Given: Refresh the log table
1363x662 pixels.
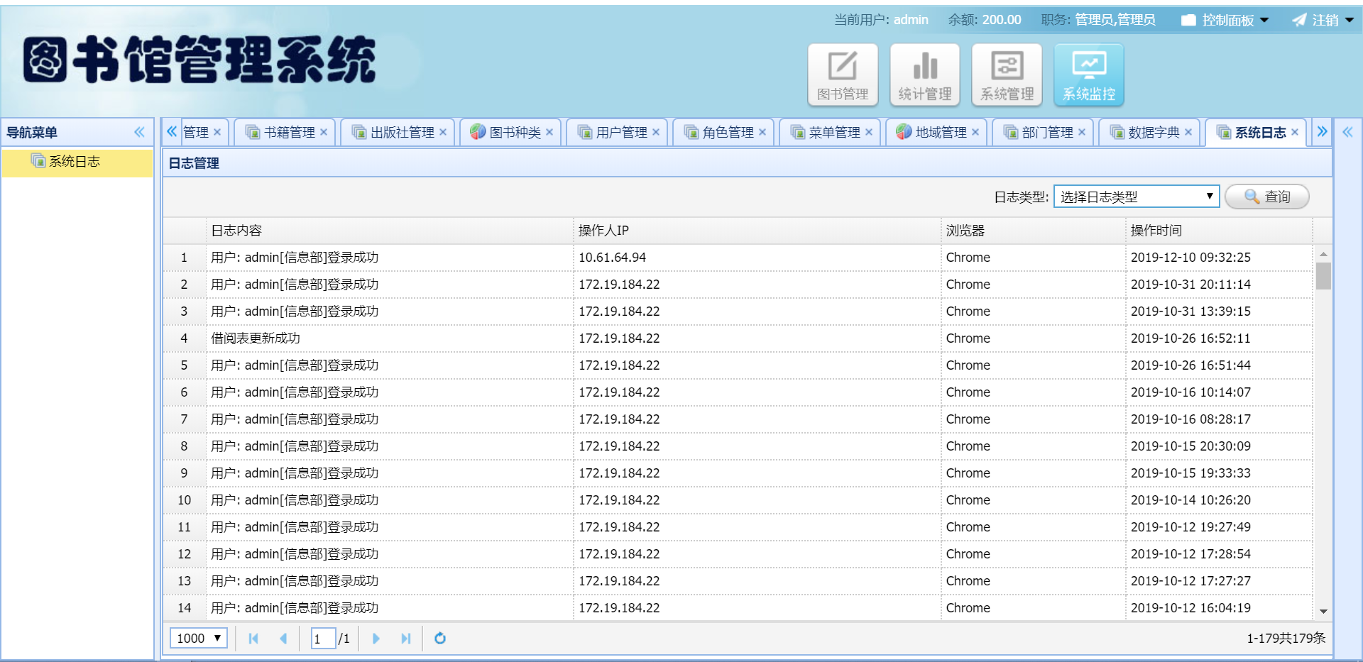Looking at the screenshot, I should pyautogui.click(x=440, y=639).
